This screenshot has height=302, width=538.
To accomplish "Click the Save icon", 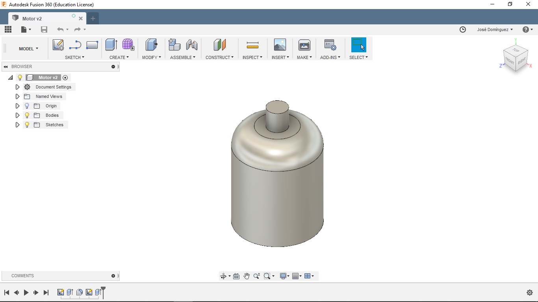I will coord(44,29).
